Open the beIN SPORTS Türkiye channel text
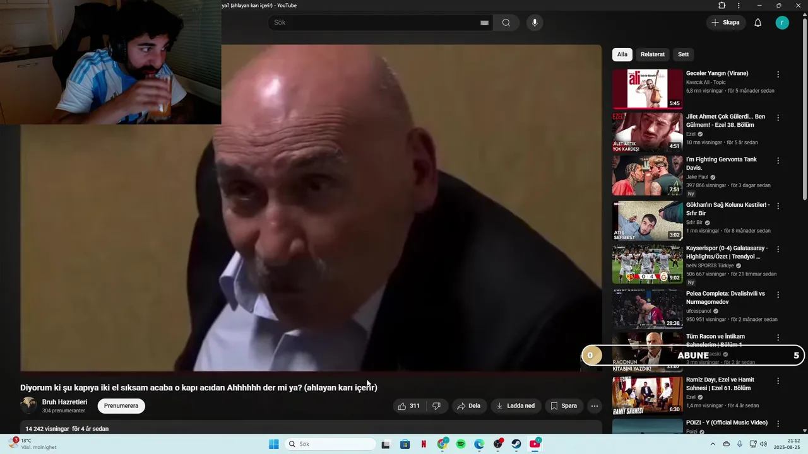The image size is (808, 454). tap(710, 265)
